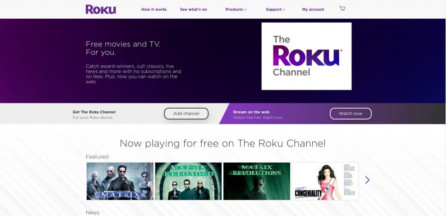Open the How it works page

pyautogui.click(x=154, y=10)
